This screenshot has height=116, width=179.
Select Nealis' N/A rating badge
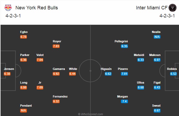pos(157,37)
